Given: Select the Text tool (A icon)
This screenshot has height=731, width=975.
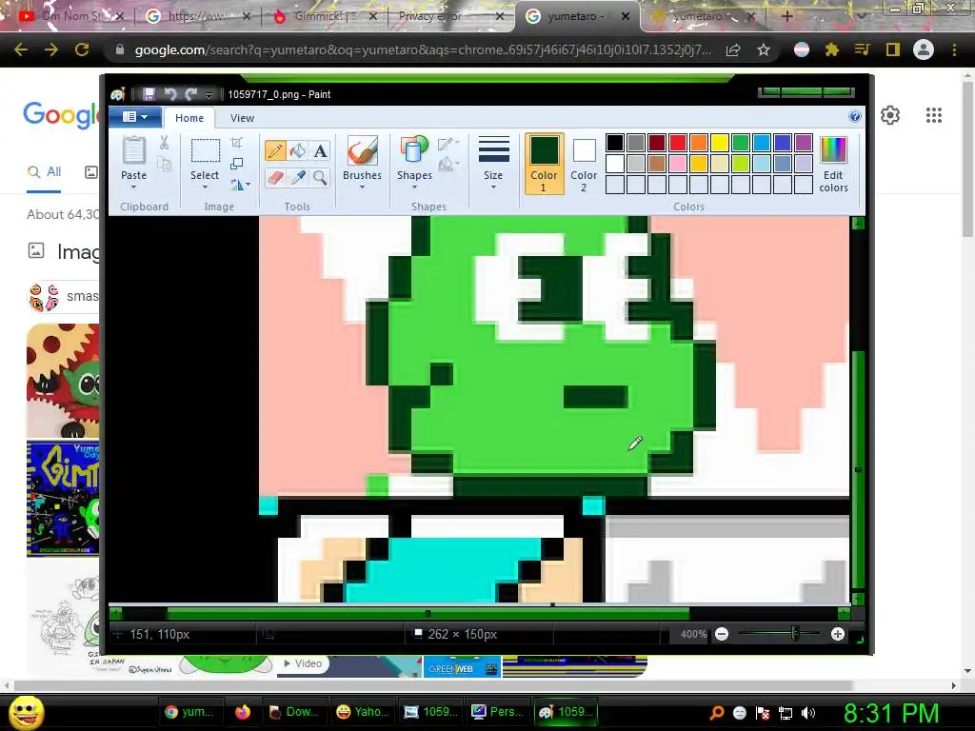Looking at the screenshot, I should click(320, 150).
